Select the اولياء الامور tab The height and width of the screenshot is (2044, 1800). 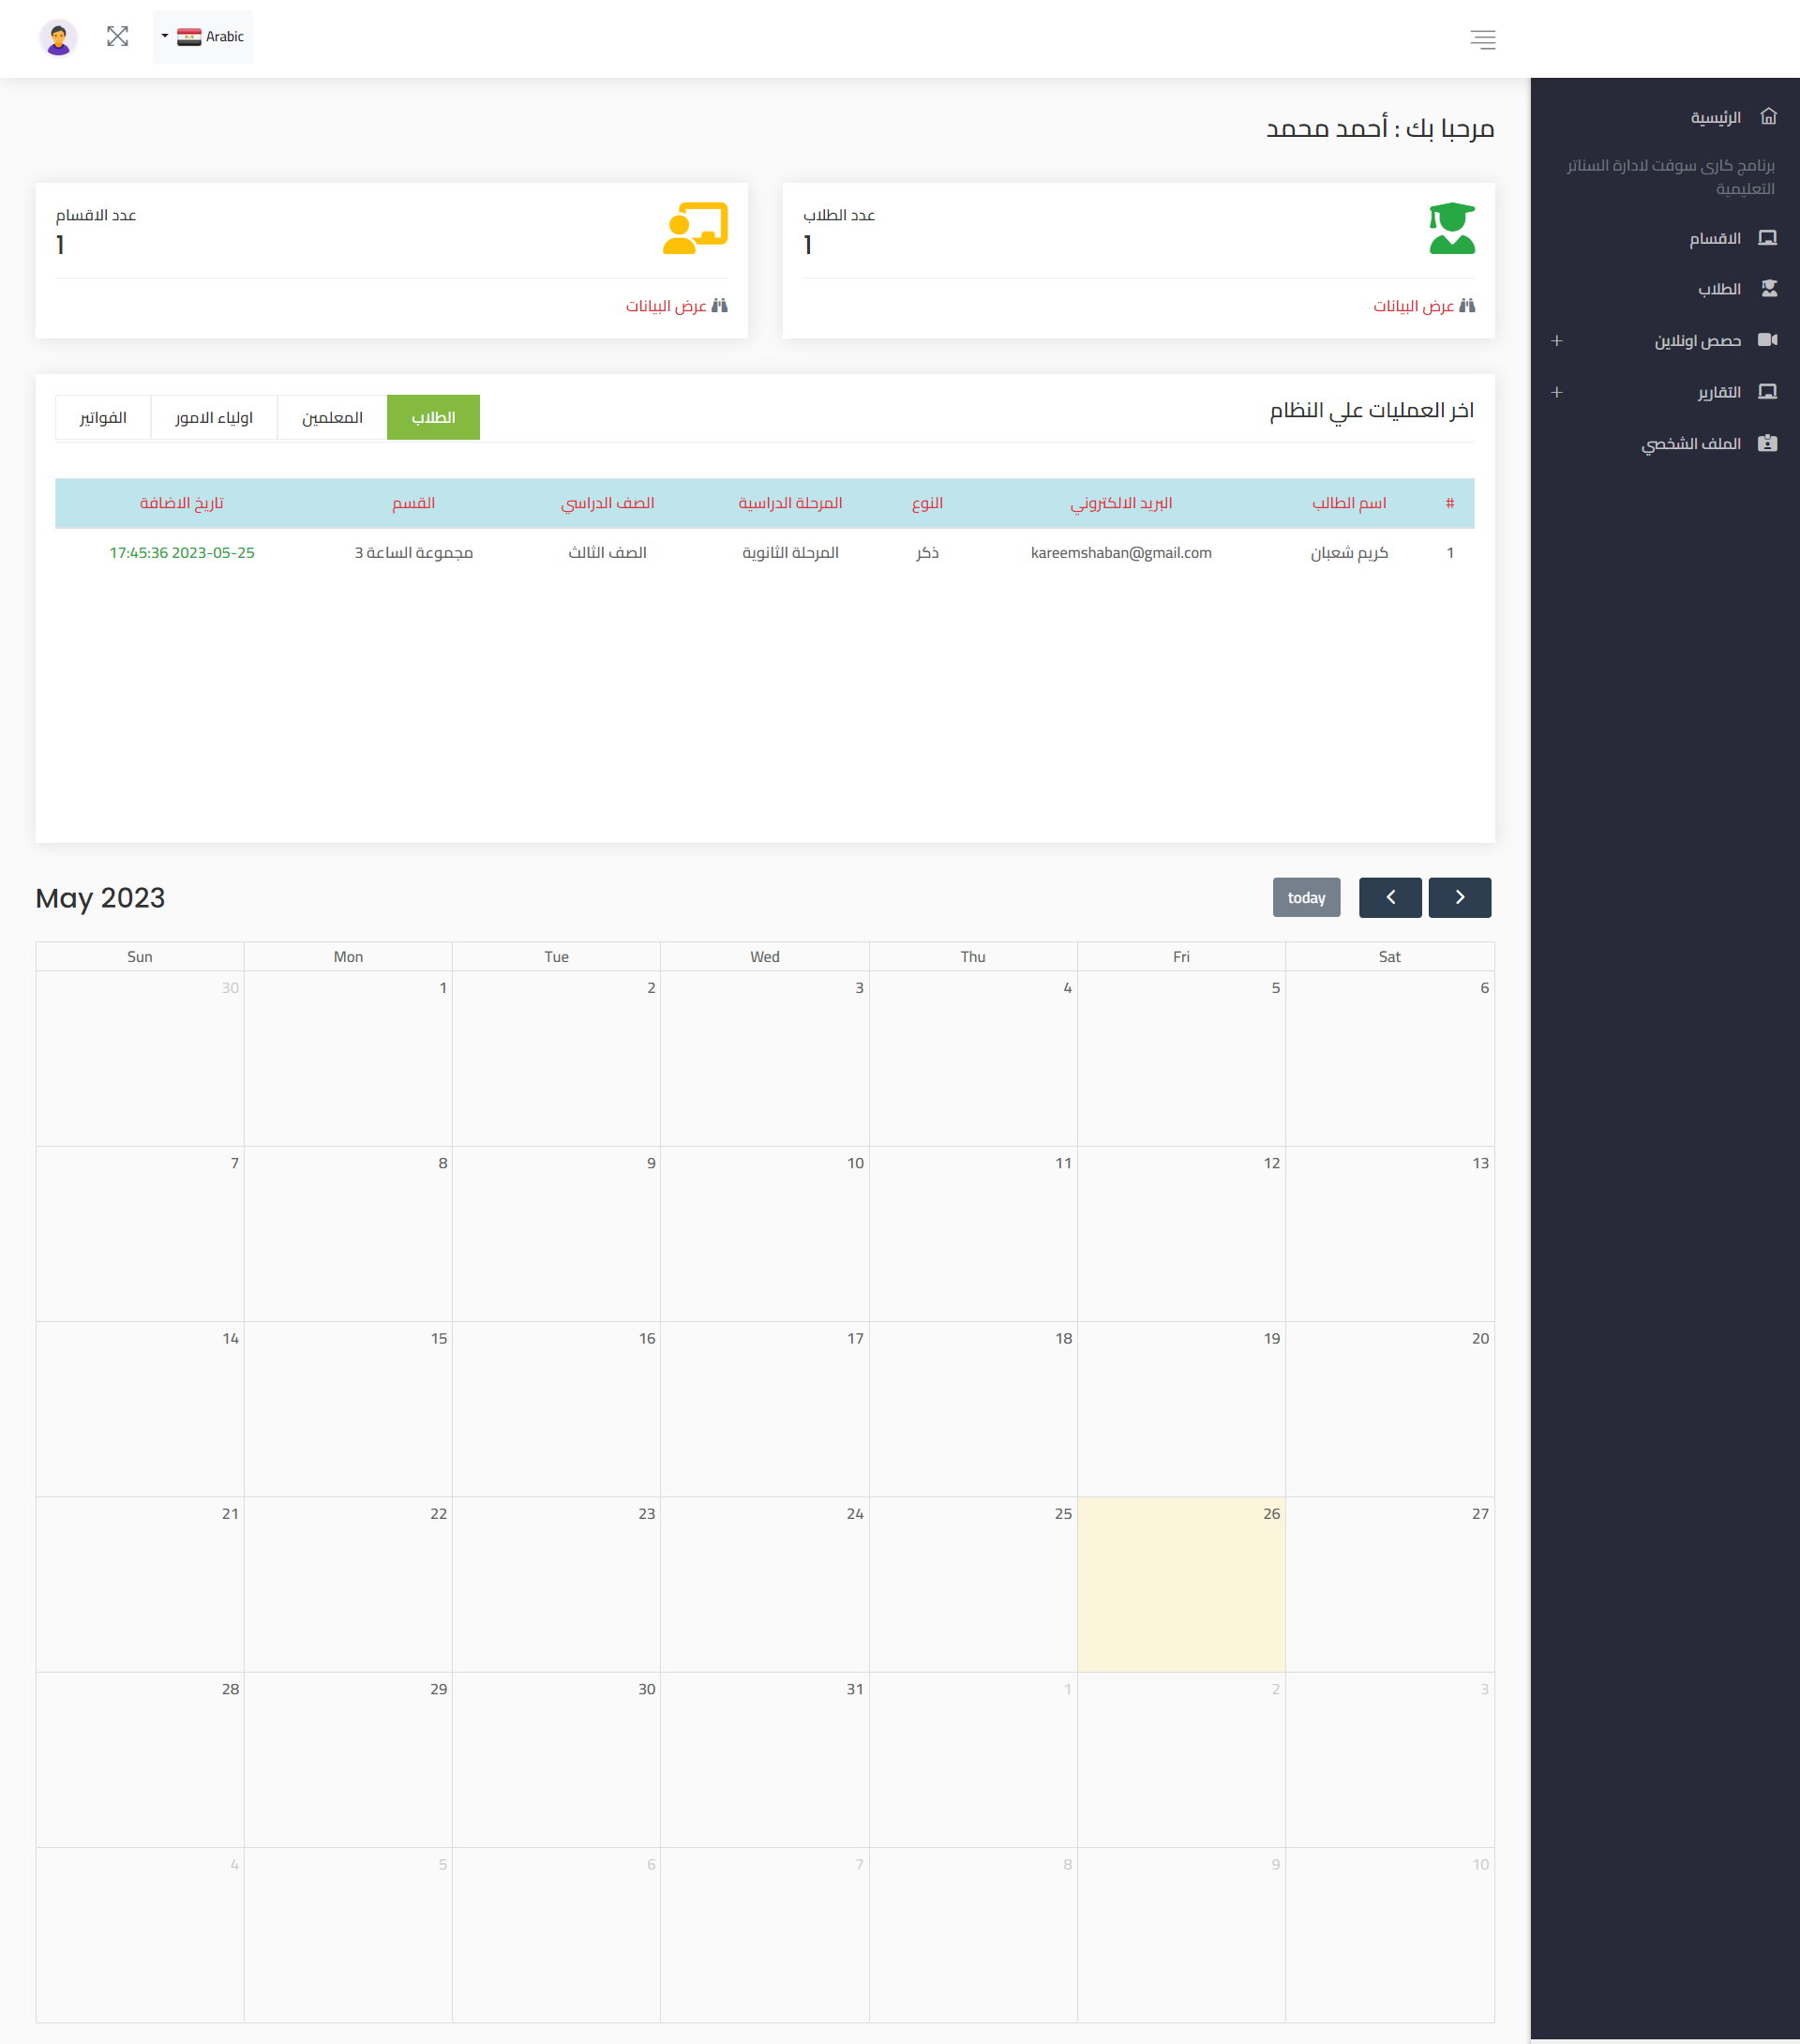pyautogui.click(x=214, y=417)
